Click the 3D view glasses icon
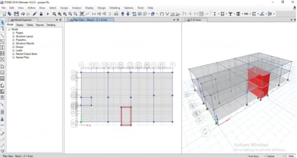Image resolution: width=297 pixels, height=158 pixels. coord(116,14)
